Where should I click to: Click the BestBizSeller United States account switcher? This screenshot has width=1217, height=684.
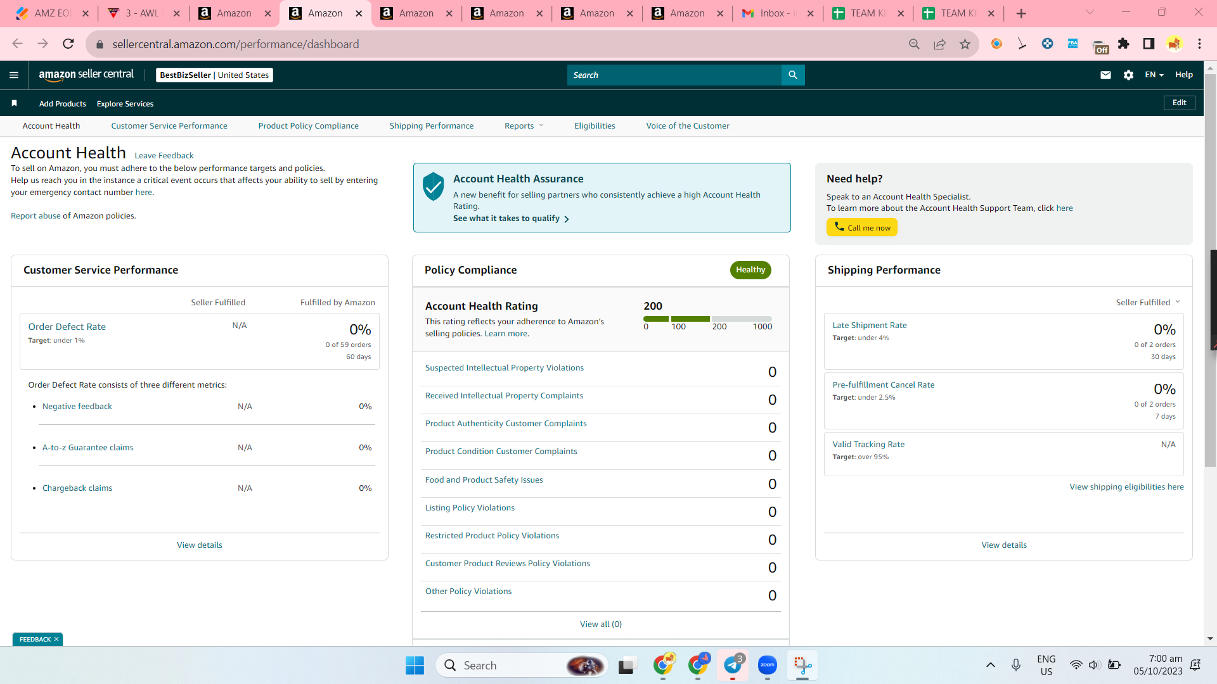(x=214, y=75)
